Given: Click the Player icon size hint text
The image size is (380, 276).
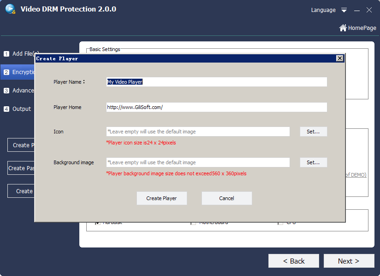Looking at the screenshot, I should (x=141, y=143).
